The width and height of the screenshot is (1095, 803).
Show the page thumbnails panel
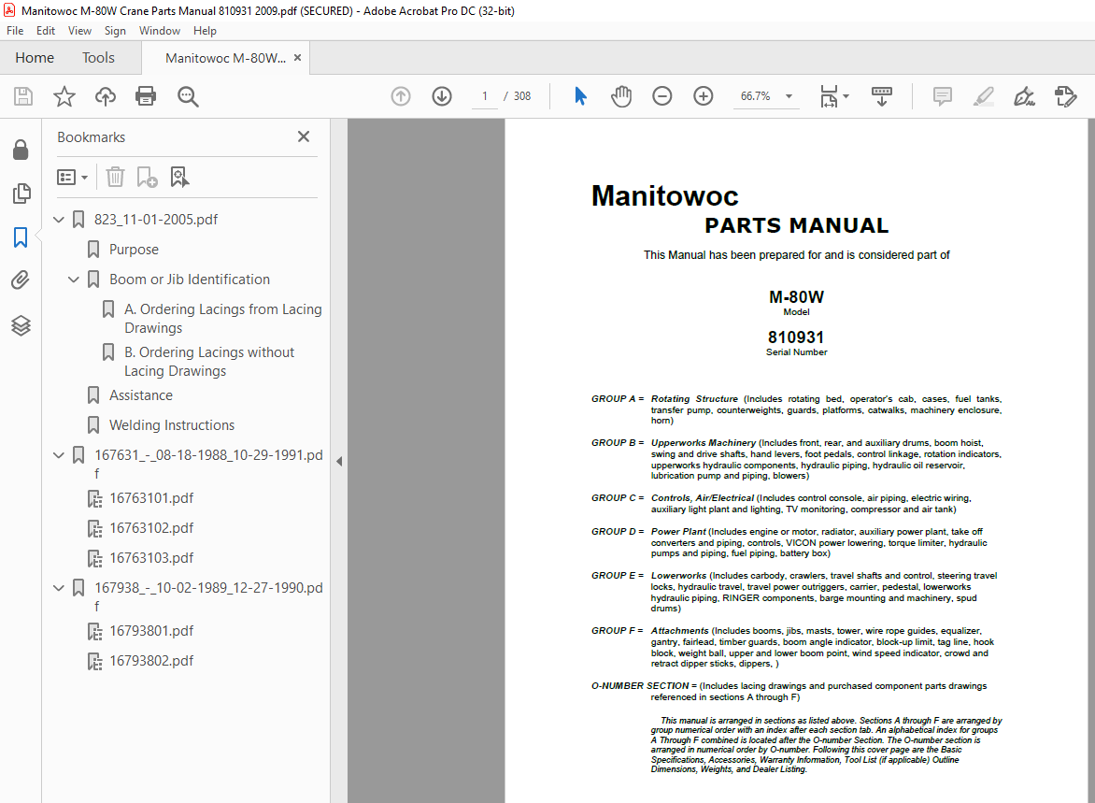tap(21, 194)
